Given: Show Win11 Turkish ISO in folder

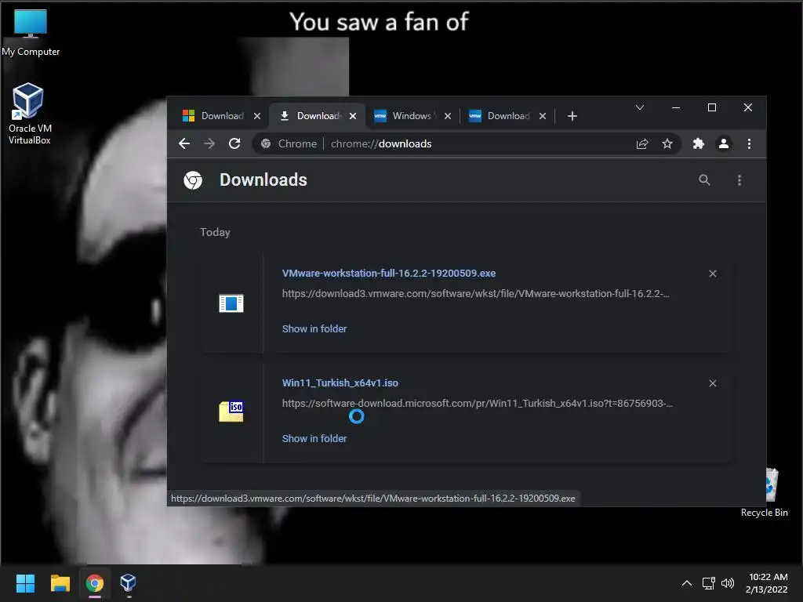Looking at the screenshot, I should pyautogui.click(x=314, y=439).
